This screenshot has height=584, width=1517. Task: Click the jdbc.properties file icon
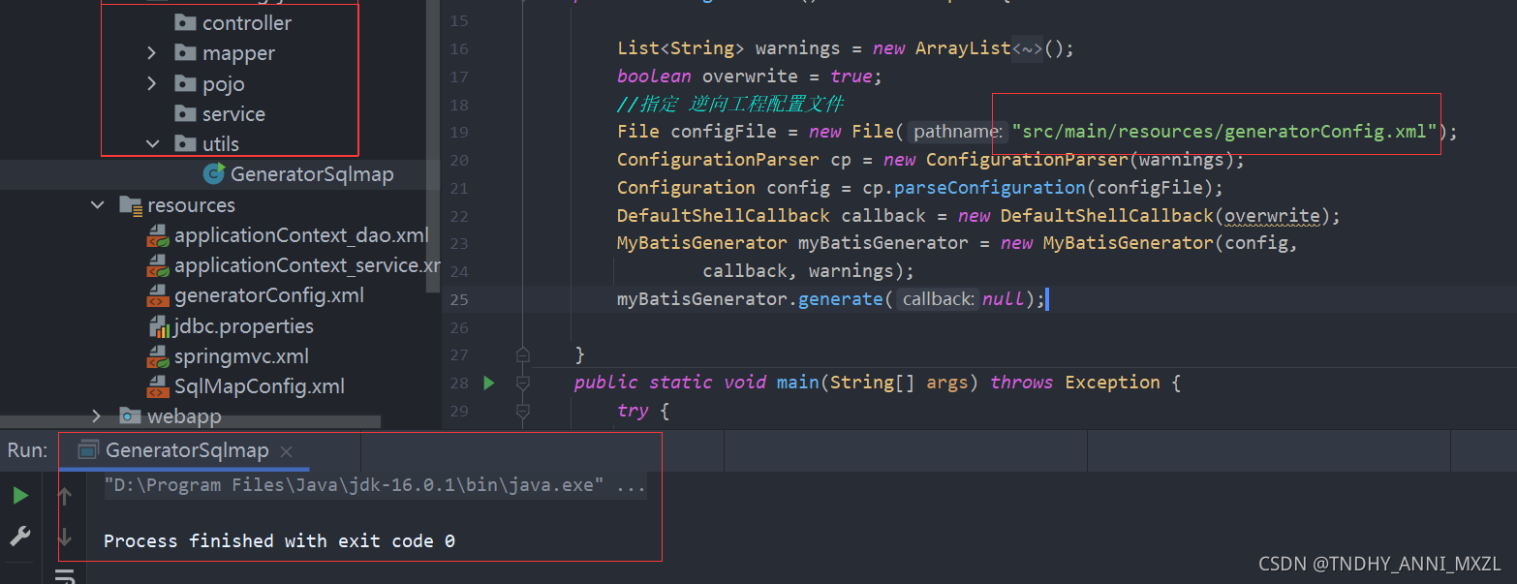click(x=159, y=325)
